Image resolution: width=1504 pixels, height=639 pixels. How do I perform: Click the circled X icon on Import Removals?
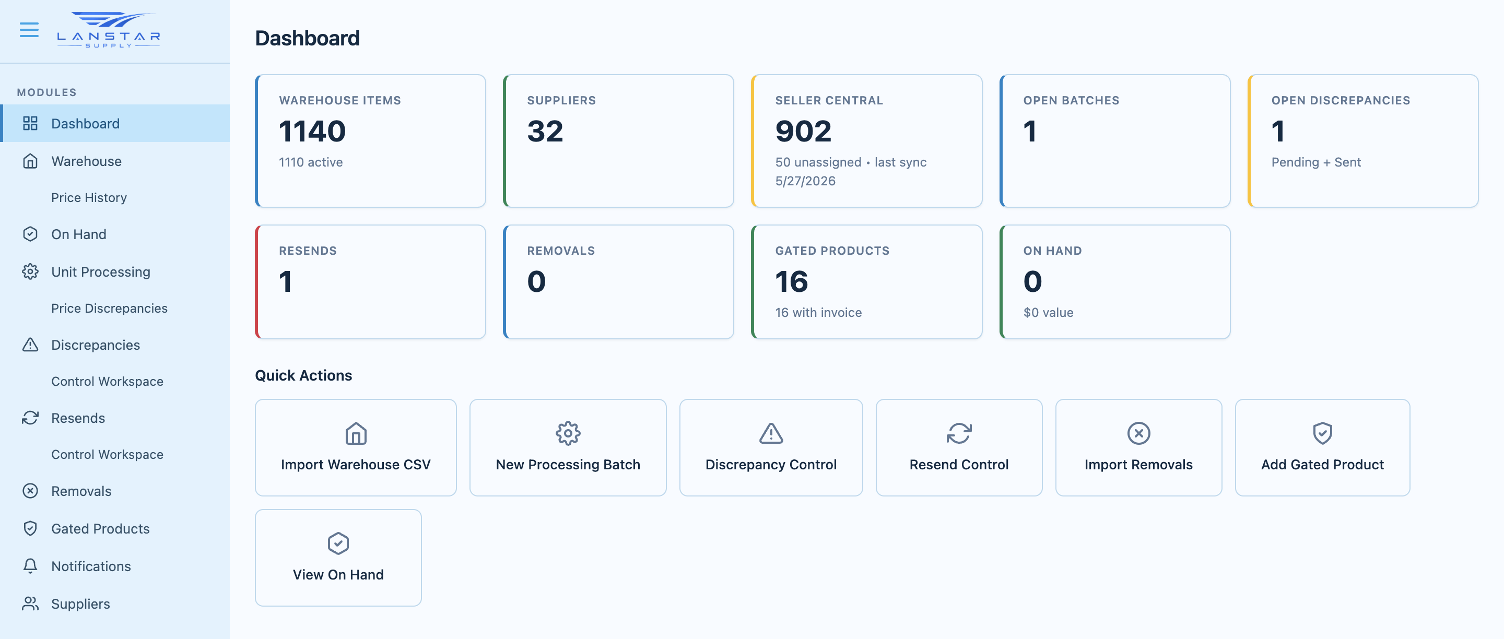(x=1138, y=433)
